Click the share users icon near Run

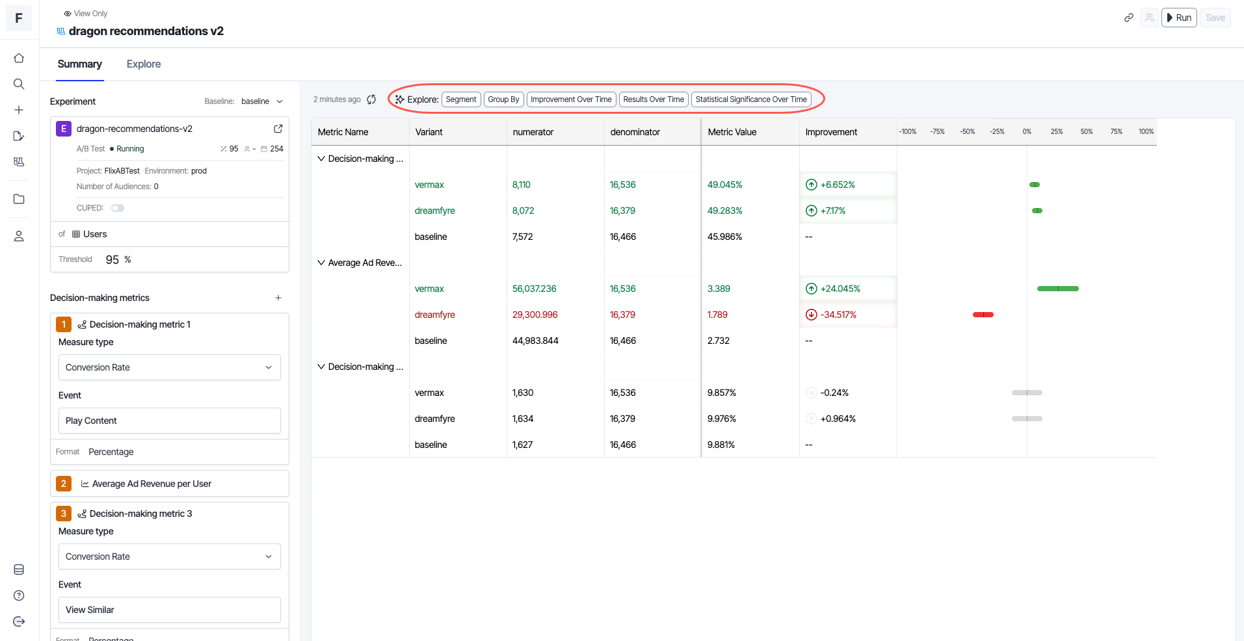1150,18
